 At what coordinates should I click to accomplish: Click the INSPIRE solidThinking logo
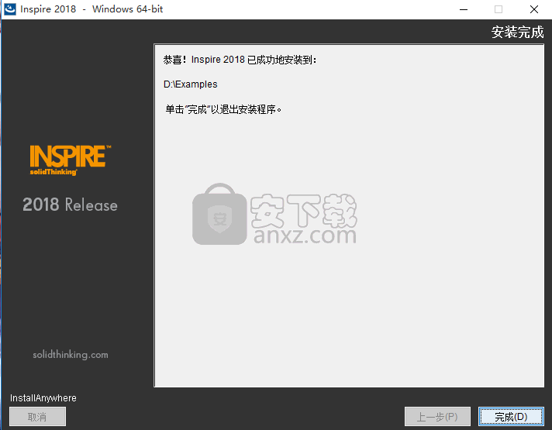click(x=71, y=160)
